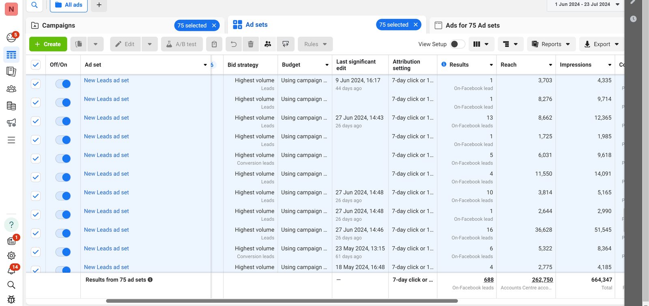Screen dimensions: 649x306
Task: Open the Ads Manager table view in sidebar
Action: point(11,55)
